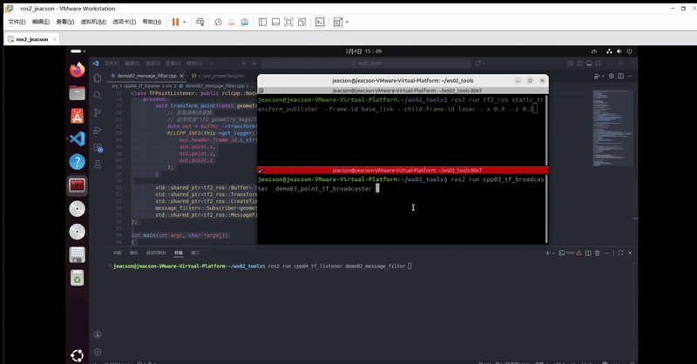Open the VMware 编辑(E) menu
This screenshot has width=697, height=364.
[x=41, y=22]
